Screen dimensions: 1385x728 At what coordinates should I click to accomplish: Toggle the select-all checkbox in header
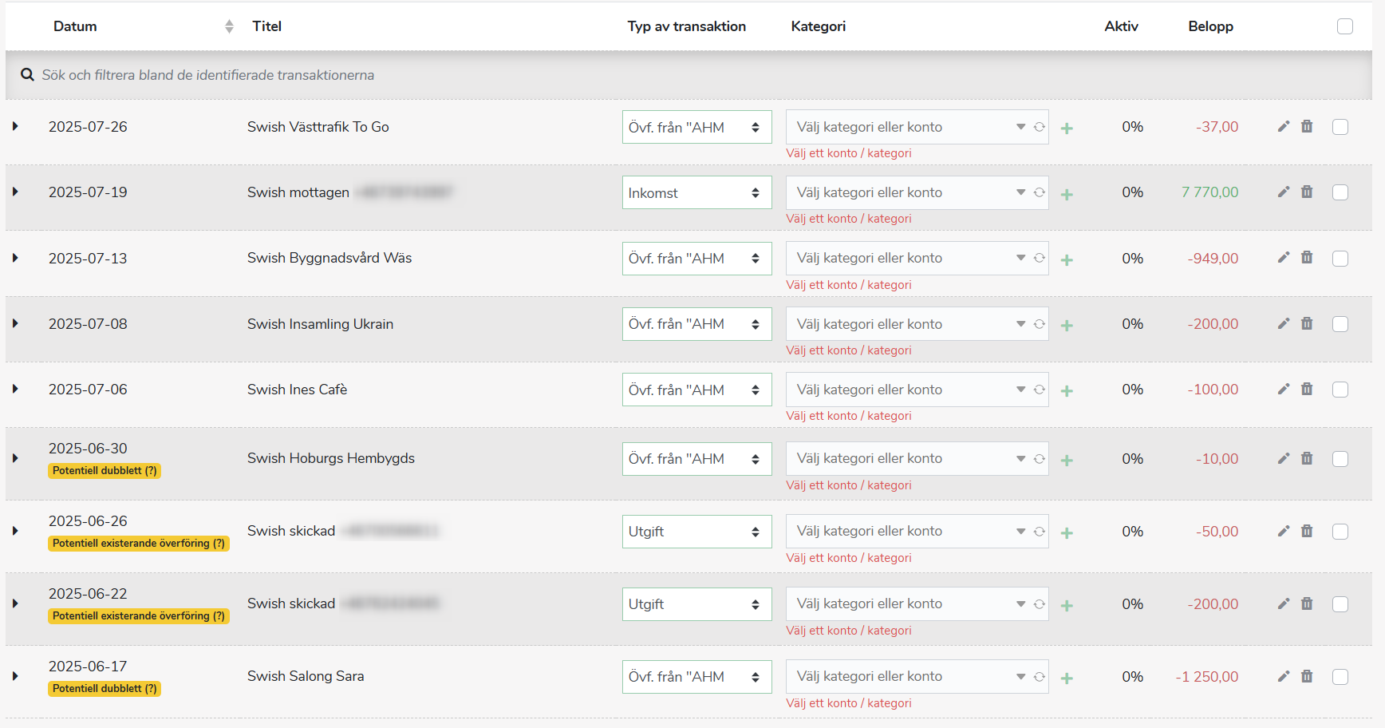[1344, 26]
